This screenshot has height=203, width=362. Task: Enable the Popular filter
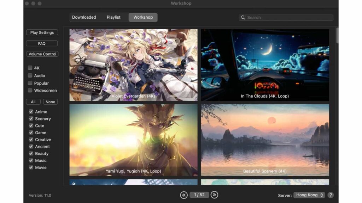click(30, 83)
